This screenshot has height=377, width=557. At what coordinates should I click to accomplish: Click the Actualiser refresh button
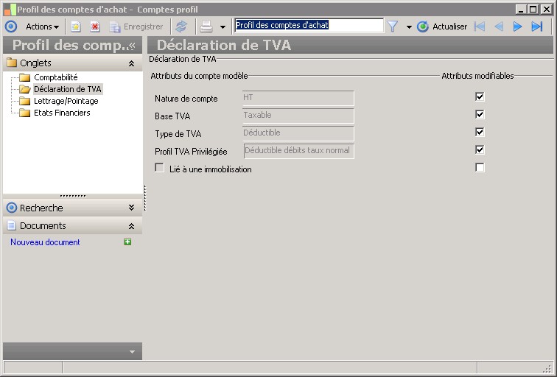(x=442, y=27)
